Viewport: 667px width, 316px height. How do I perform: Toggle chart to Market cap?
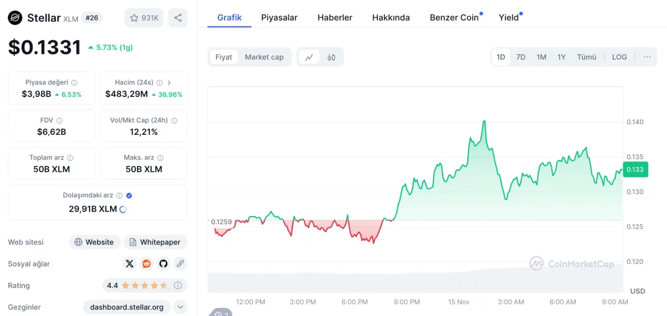[264, 57]
